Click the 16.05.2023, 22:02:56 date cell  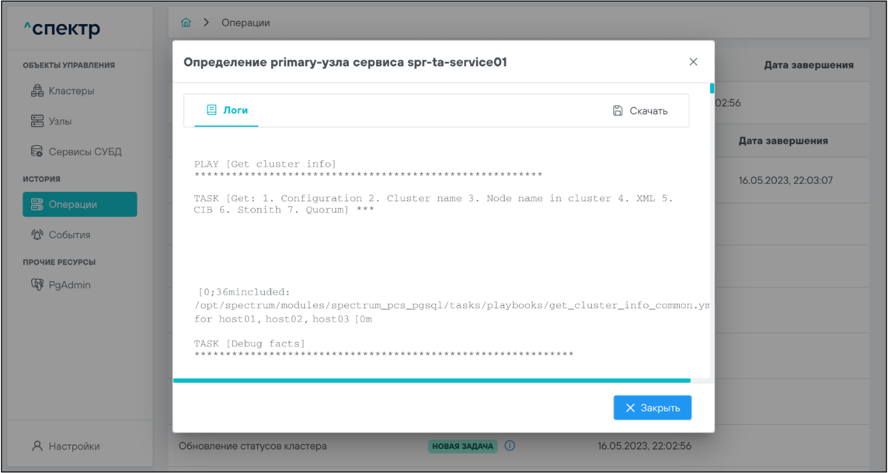pos(644,445)
